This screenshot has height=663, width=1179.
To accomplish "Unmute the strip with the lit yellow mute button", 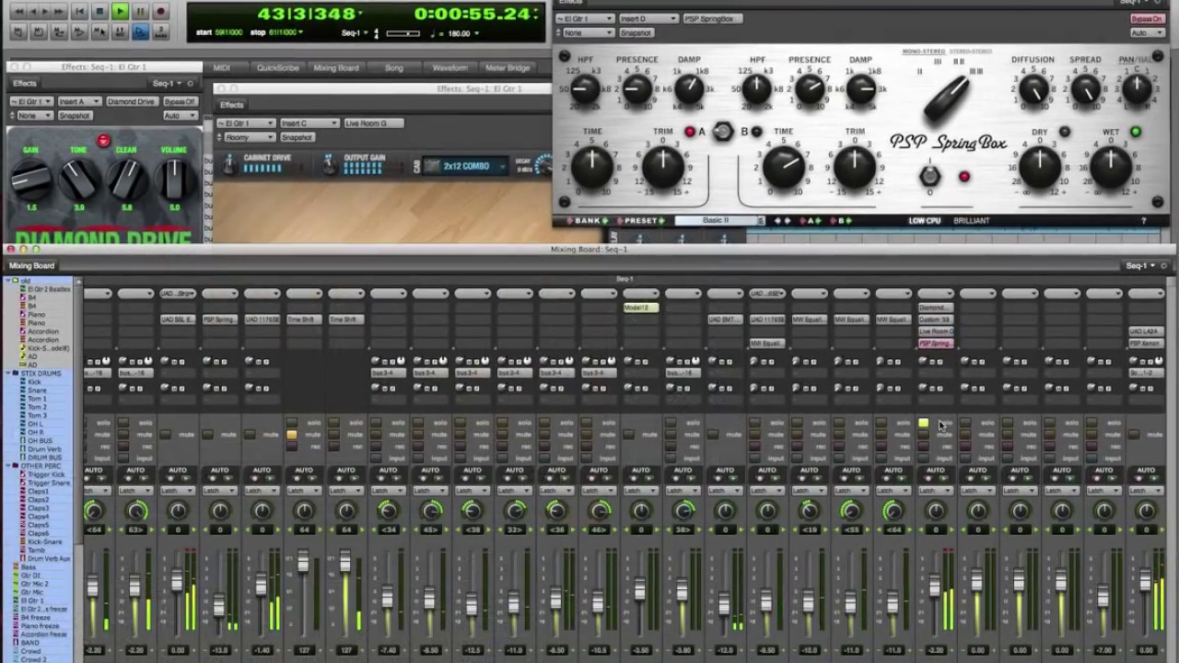I will (x=292, y=435).
